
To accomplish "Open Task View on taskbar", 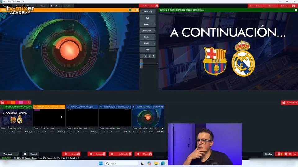I will pyautogui.click(x=142, y=163).
